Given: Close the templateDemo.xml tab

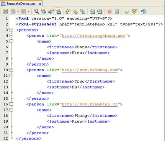Looking at the screenshot, I should tap(40, 4).
